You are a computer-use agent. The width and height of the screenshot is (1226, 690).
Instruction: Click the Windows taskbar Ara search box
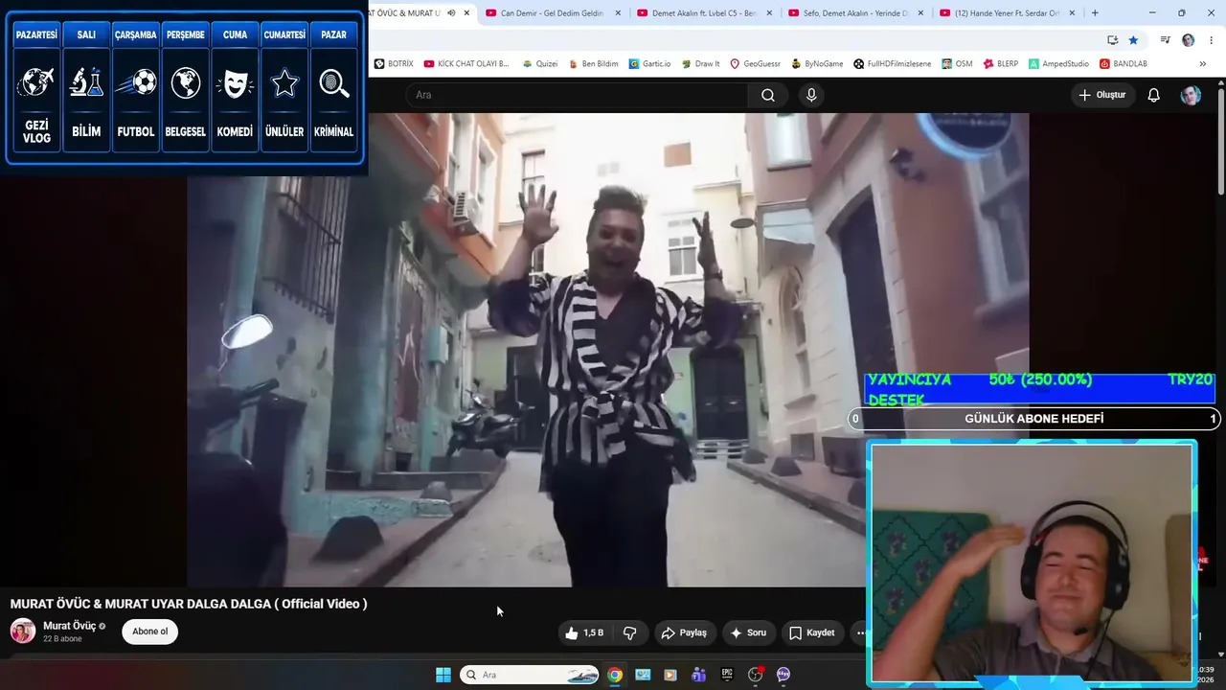pos(530,675)
